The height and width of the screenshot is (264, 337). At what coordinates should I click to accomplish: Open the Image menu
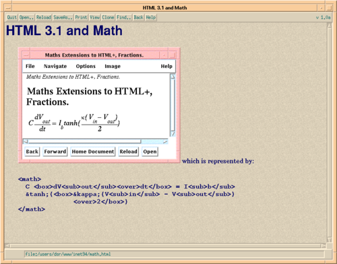click(x=113, y=66)
